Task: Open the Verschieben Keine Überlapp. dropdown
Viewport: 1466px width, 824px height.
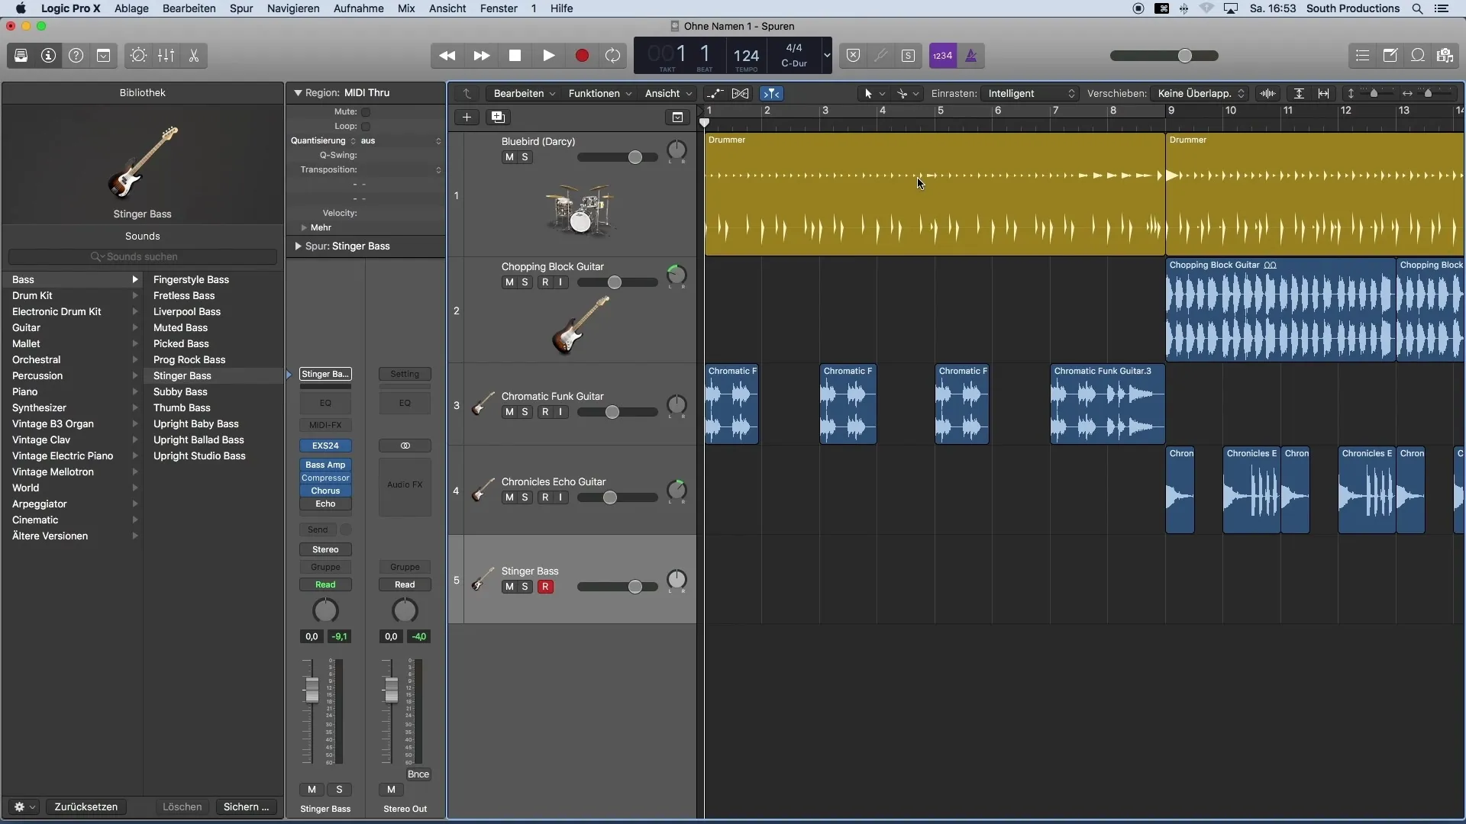Action: [x=1200, y=94]
